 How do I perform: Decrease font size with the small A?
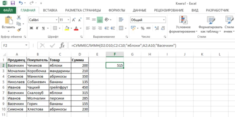[80, 20]
